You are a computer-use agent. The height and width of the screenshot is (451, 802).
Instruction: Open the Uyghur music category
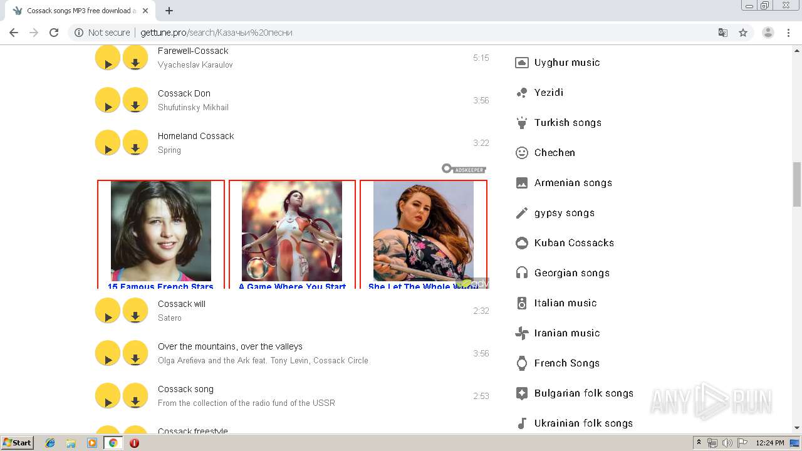(567, 63)
